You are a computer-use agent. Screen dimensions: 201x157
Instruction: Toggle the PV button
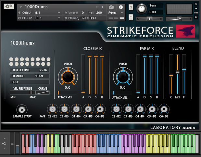tap(196, 17)
